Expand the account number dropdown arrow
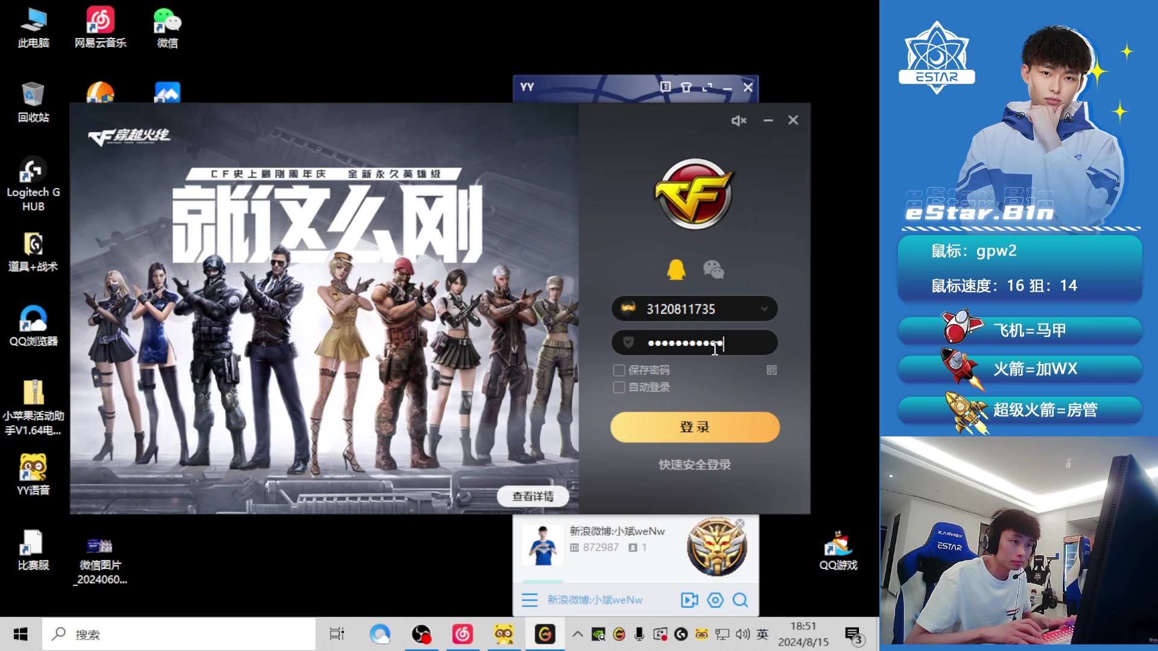 click(764, 309)
